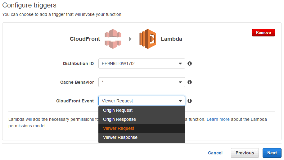
Task: Open info icon next to Cache Behavior
Action: tap(190, 82)
